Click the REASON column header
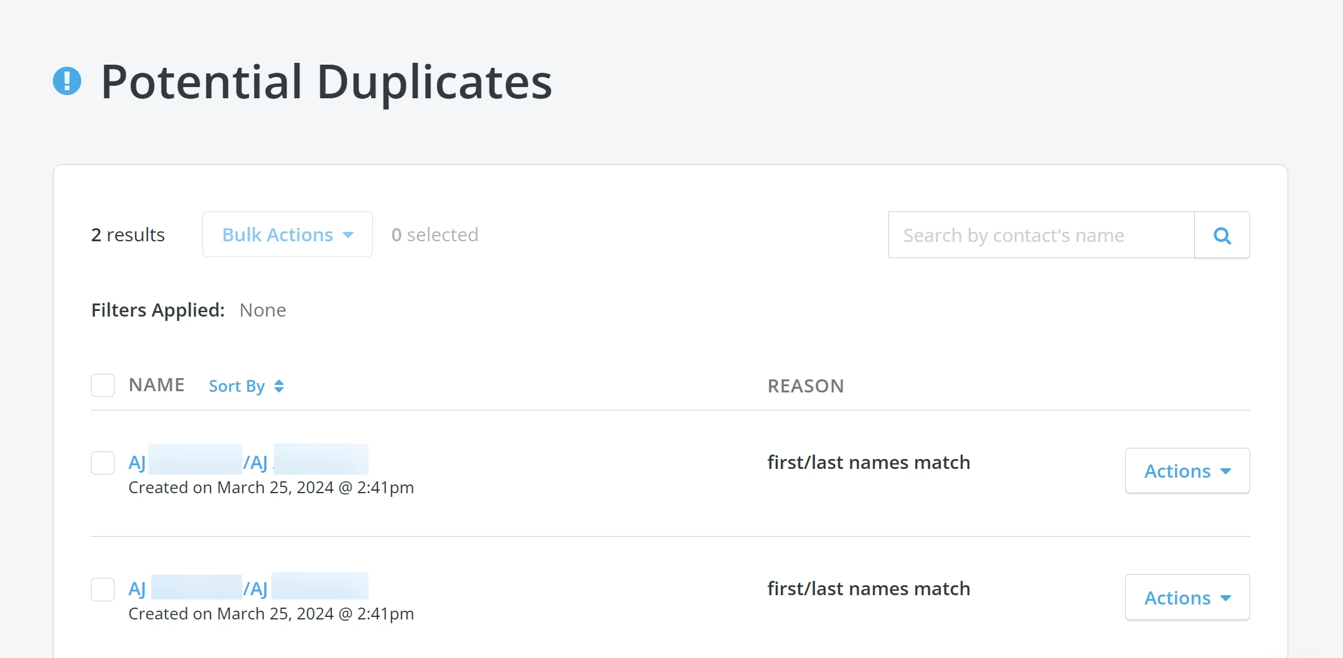1343x658 pixels. pos(806,386)
